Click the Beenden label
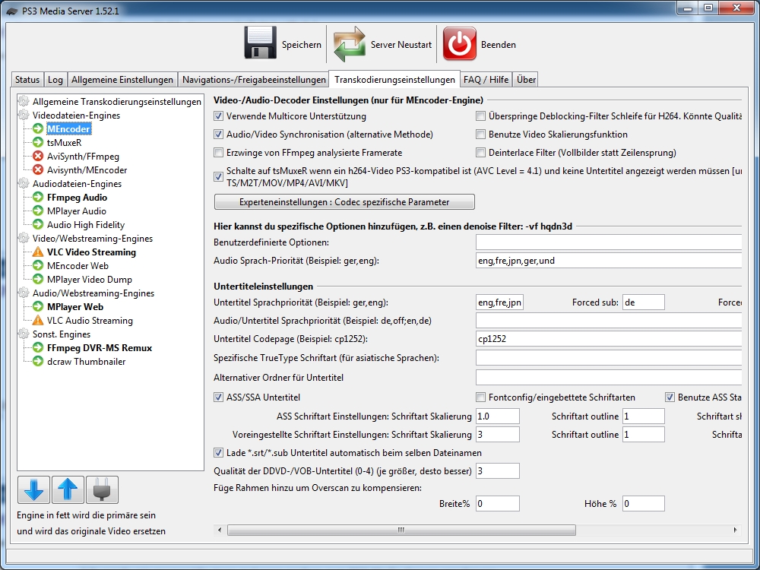This screenshot has height=570, width=760. tap(499, 45)
